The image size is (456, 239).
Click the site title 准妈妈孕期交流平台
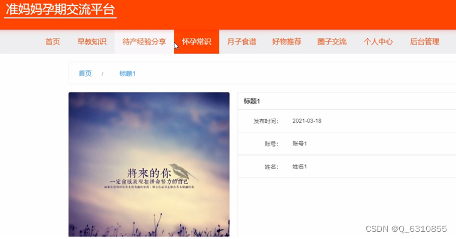pos(60,10)
